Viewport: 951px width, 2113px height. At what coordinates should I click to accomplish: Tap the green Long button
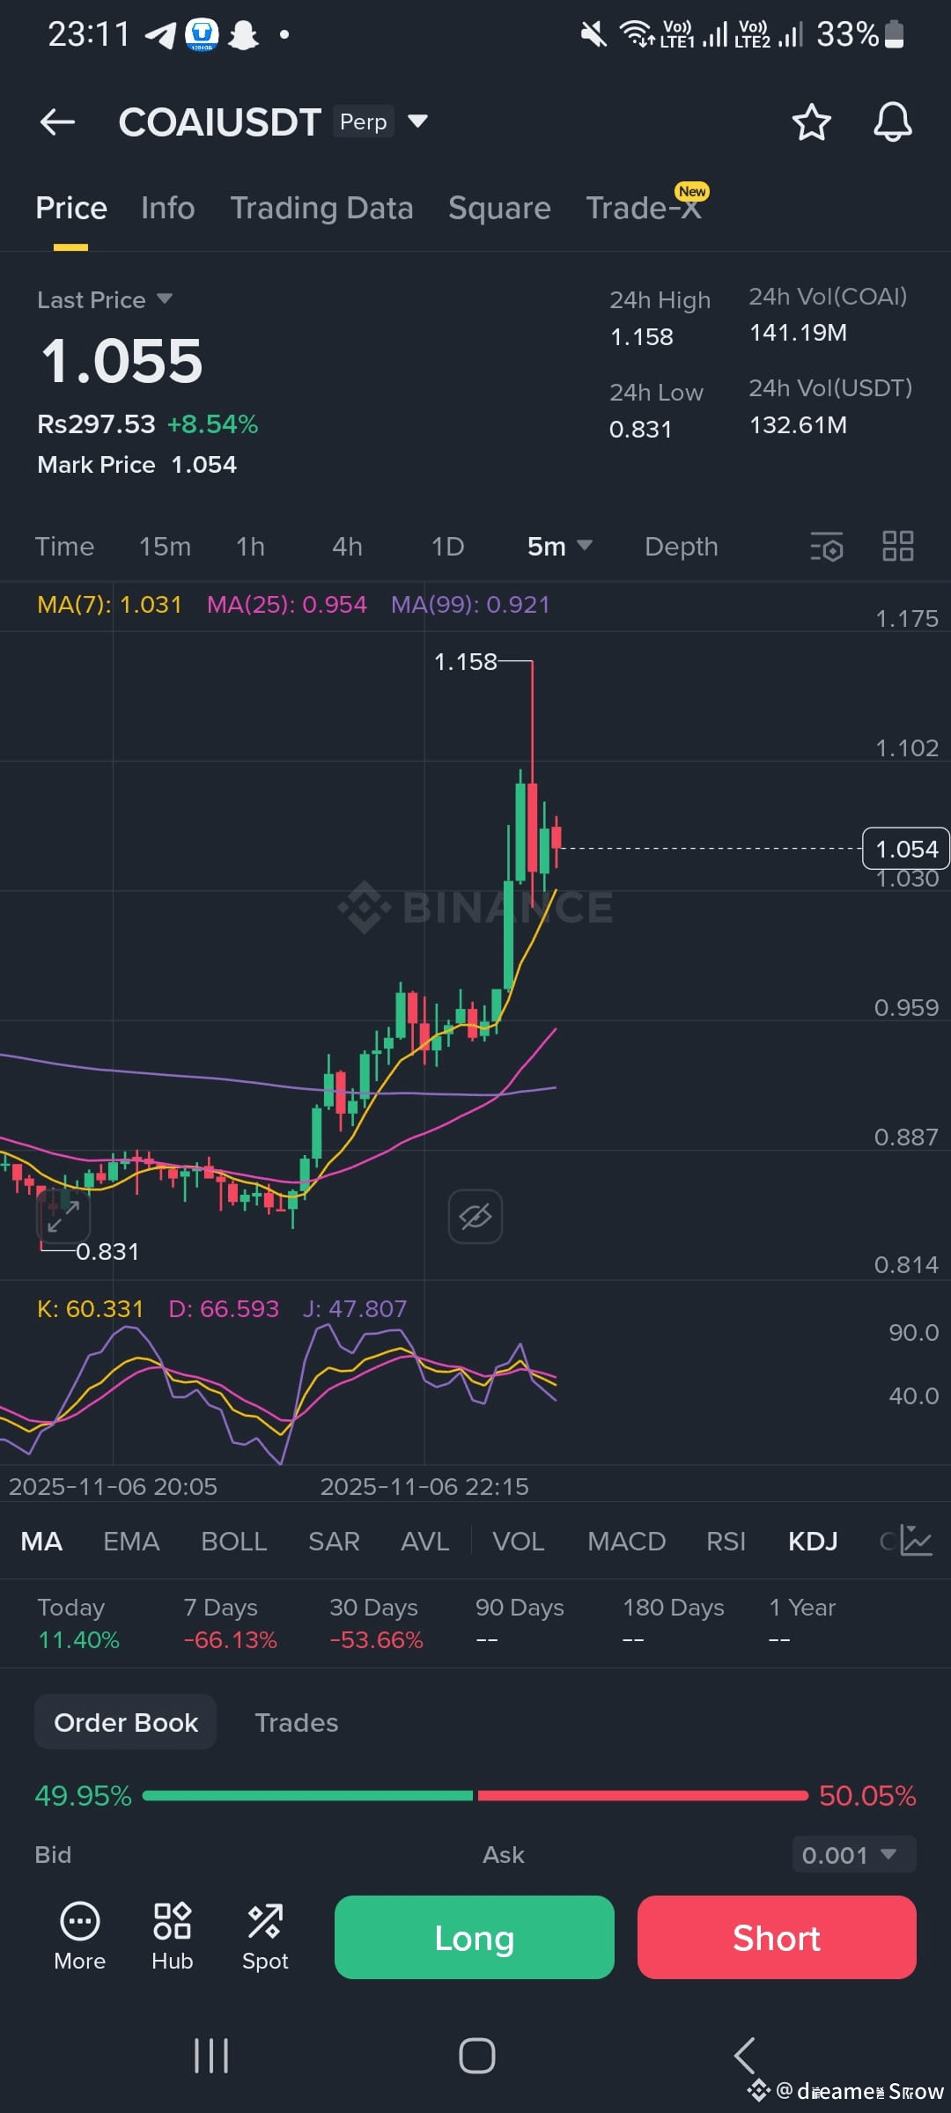click(474, 1937)
